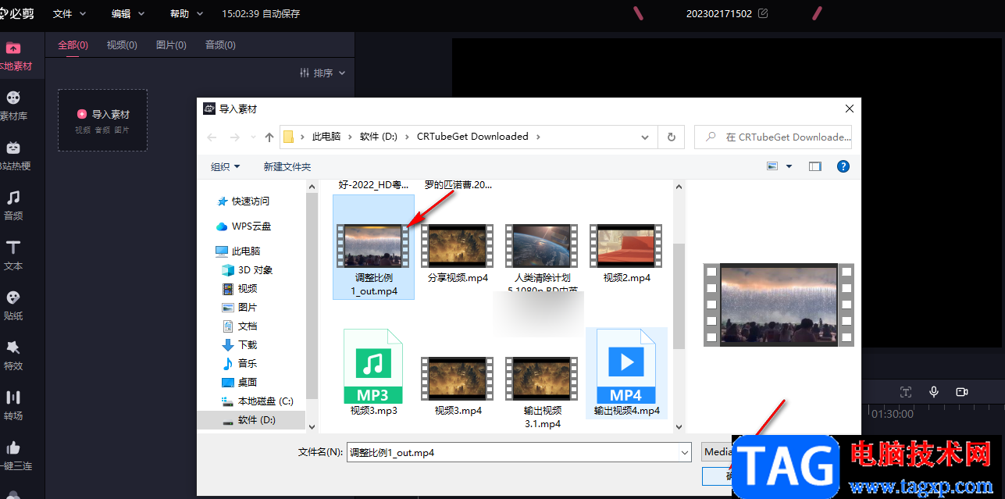Refresh the folder address bar
The height and width of the screenshot is (499, 1005).
coord(671,137)
